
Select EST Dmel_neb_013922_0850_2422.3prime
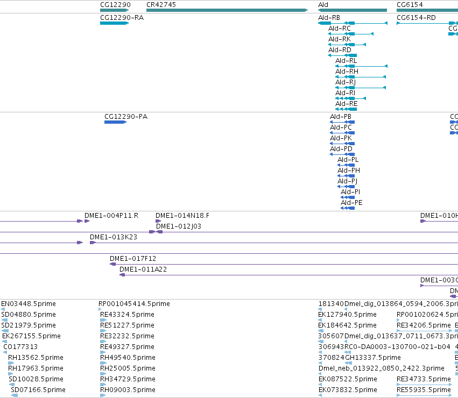(382, 368)
